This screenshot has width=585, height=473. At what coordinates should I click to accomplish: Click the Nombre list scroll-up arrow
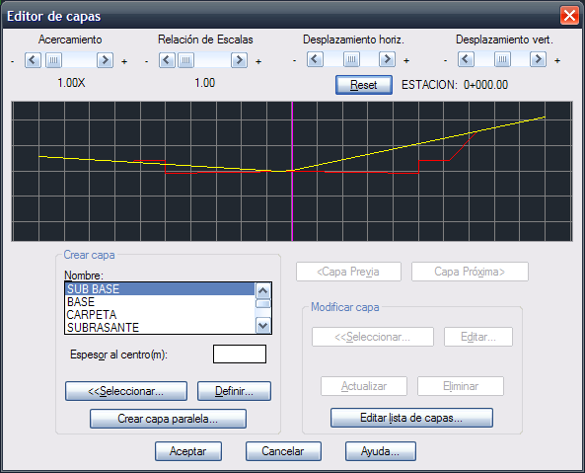[x=263, y=291]
